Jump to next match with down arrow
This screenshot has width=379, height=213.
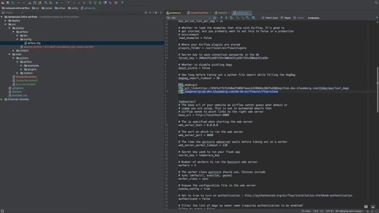[x=226, y=18]
